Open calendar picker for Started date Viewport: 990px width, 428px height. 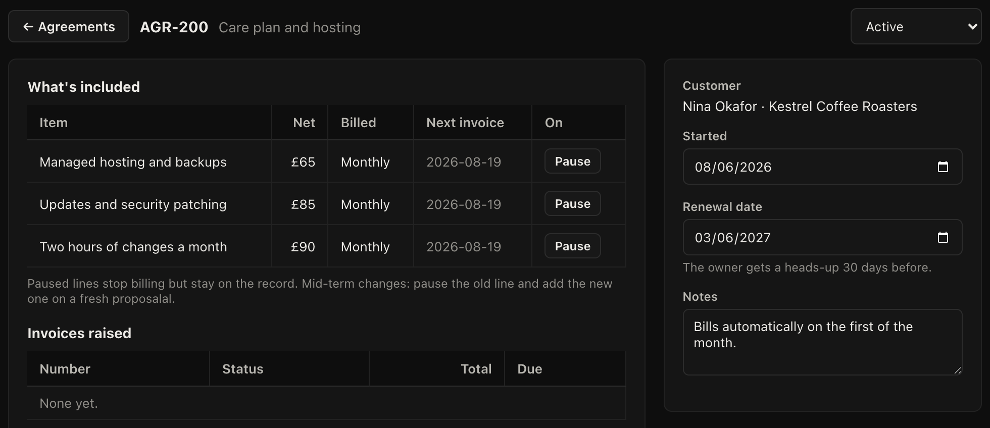click(x=943, y=167)
